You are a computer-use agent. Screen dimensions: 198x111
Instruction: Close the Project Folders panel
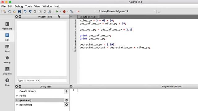pyautogui.click(x=16, y=16)
